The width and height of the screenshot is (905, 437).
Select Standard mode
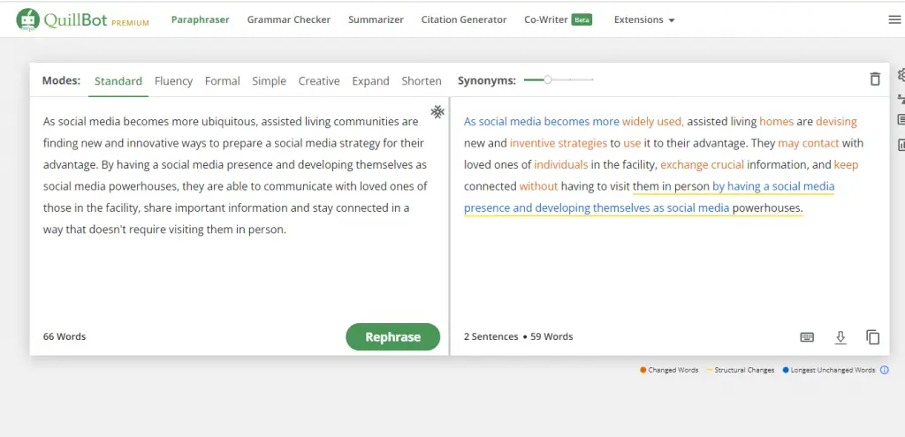click(x=118, y=80)
